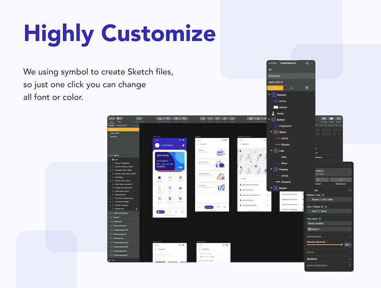Click the Opacity slider handle
This screenshot has width=381, height=288.
point(342,245)
